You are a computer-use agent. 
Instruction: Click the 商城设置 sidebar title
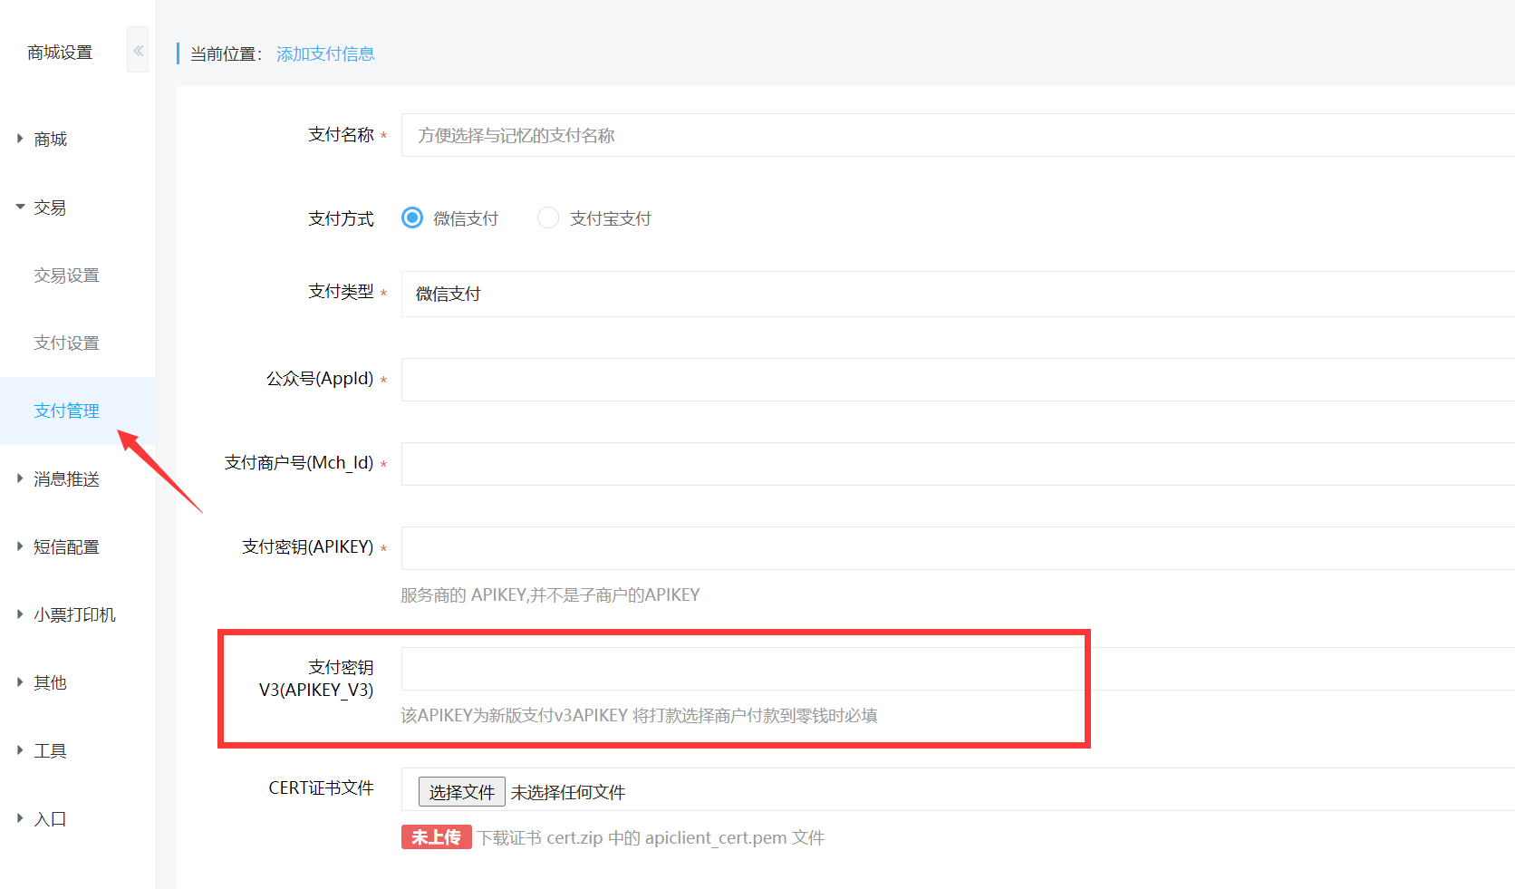(60, 53)
